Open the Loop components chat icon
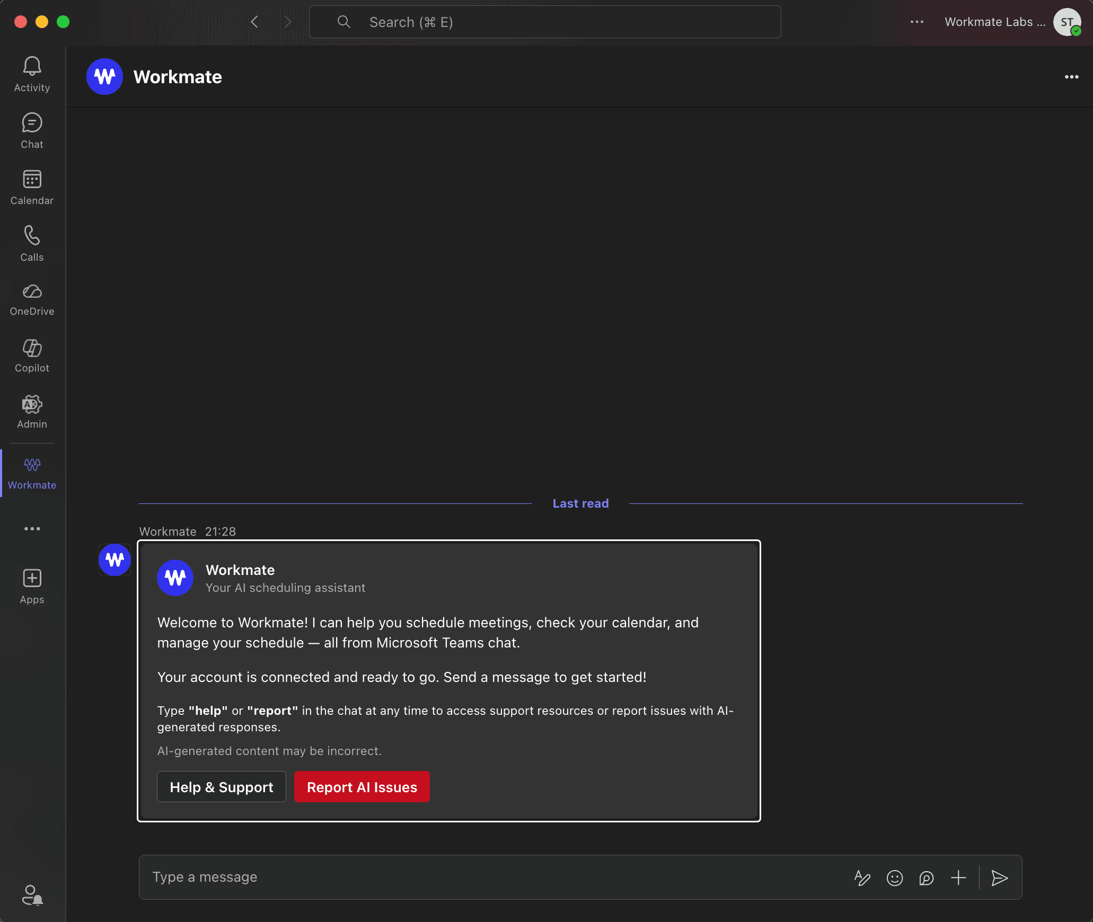 (x=927, y=878)
